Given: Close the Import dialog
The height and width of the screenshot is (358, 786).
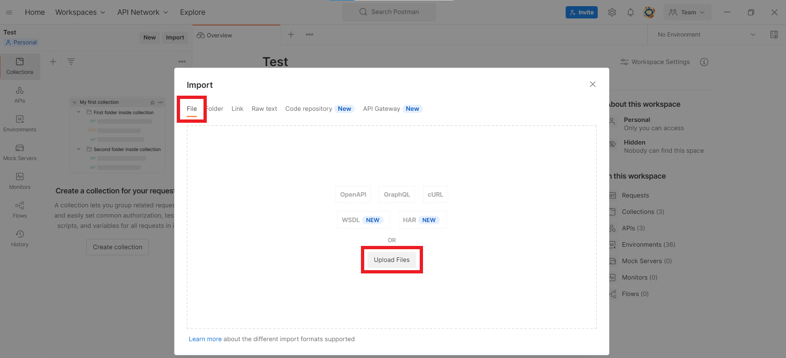Looking at the screenshot, I should pyautogui.click(x=592, y=84).
